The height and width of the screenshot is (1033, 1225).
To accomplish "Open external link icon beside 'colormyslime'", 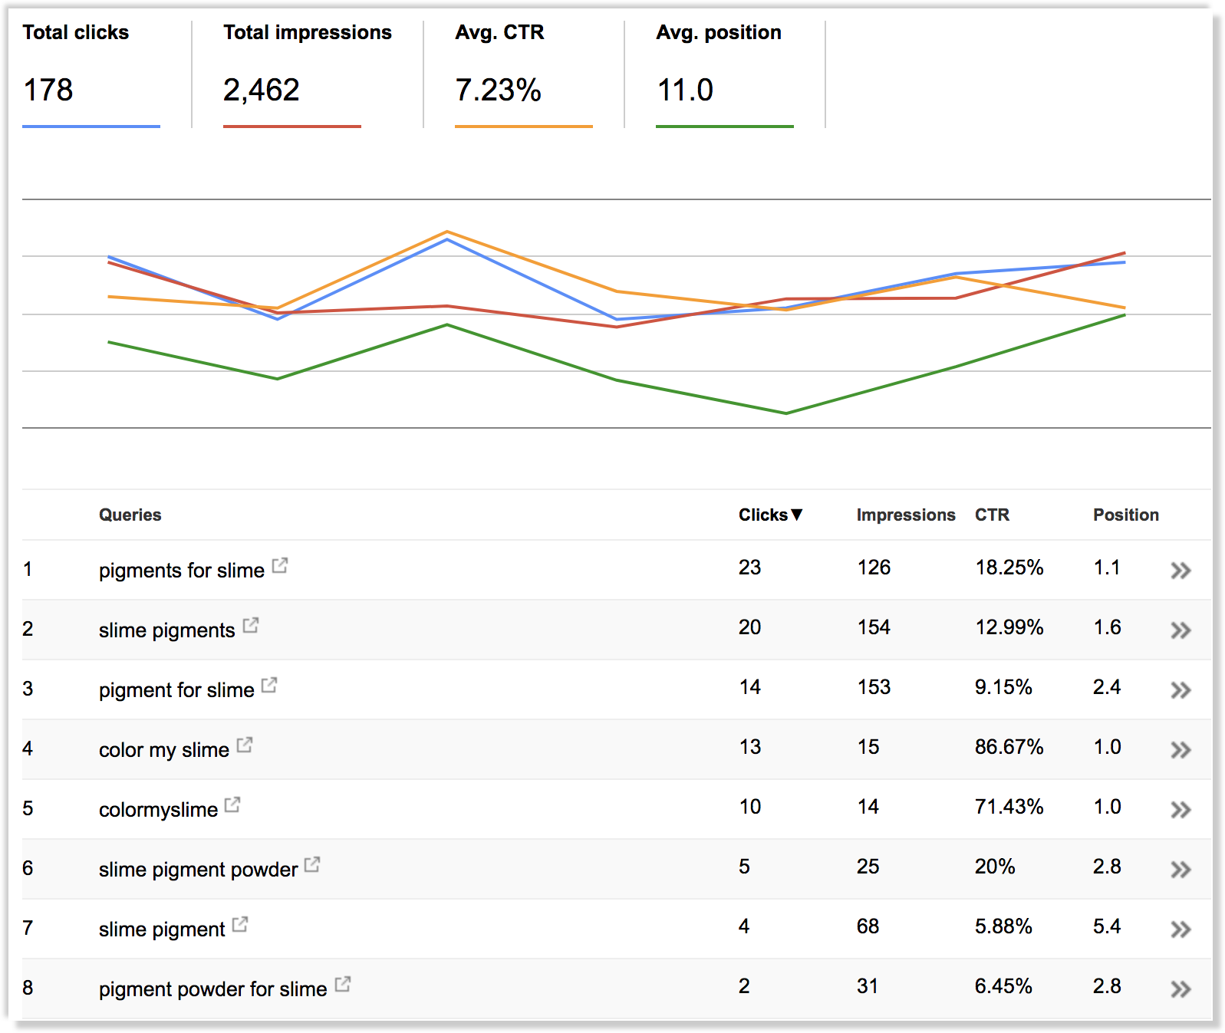I will click(x=232, y=805).
